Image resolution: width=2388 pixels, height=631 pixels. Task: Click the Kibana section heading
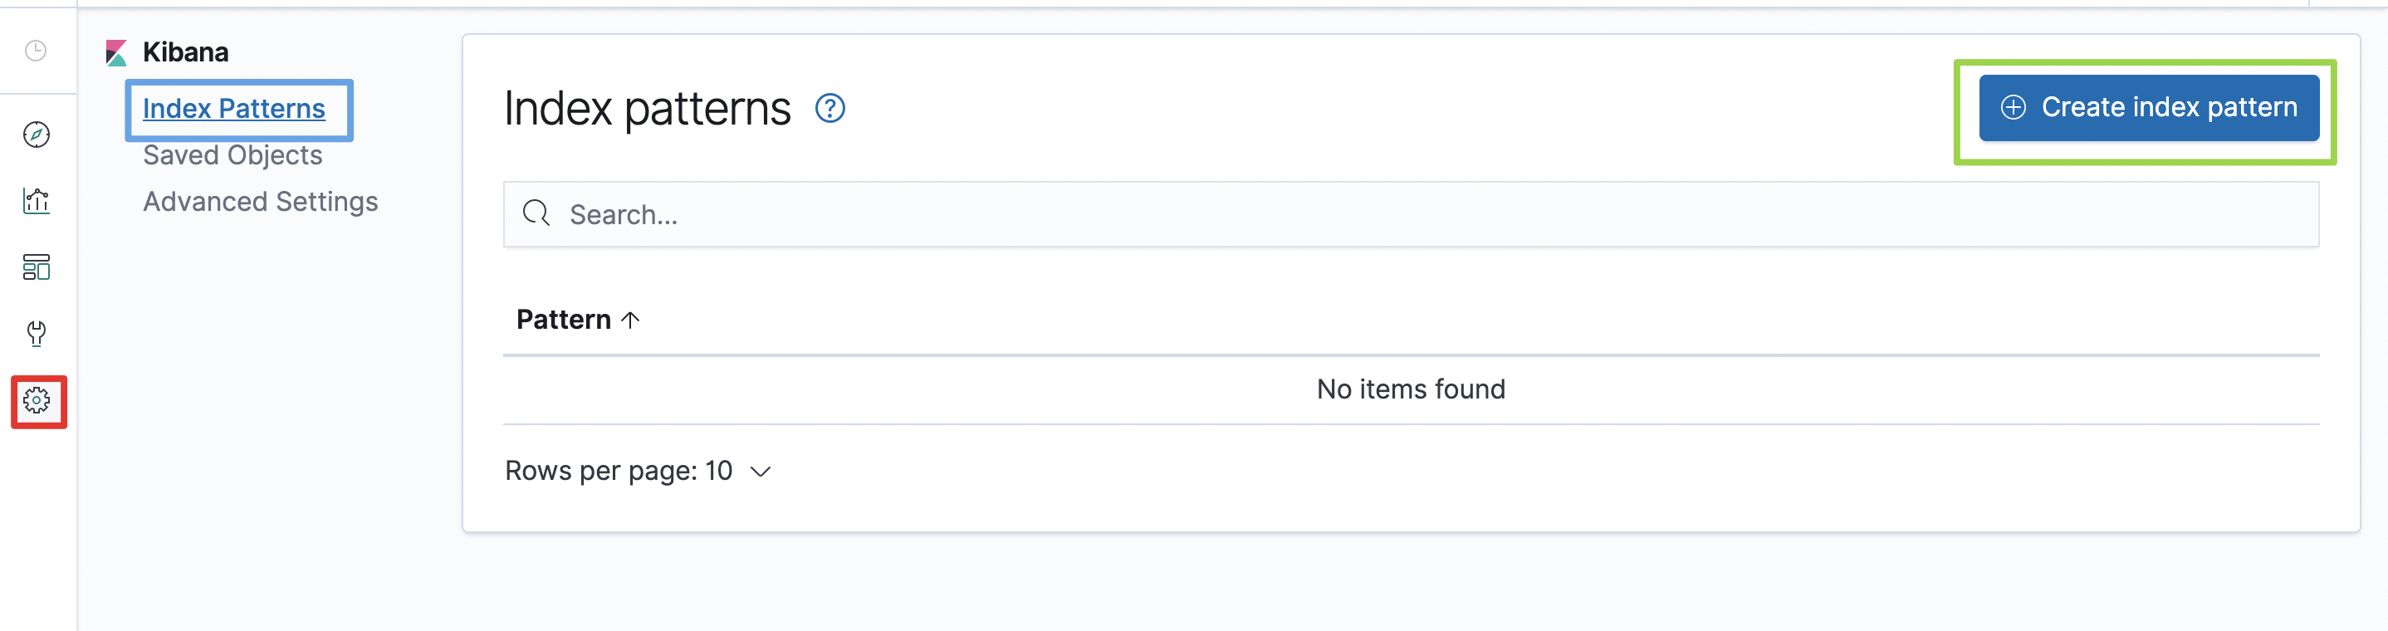click(x=185, y=53)
